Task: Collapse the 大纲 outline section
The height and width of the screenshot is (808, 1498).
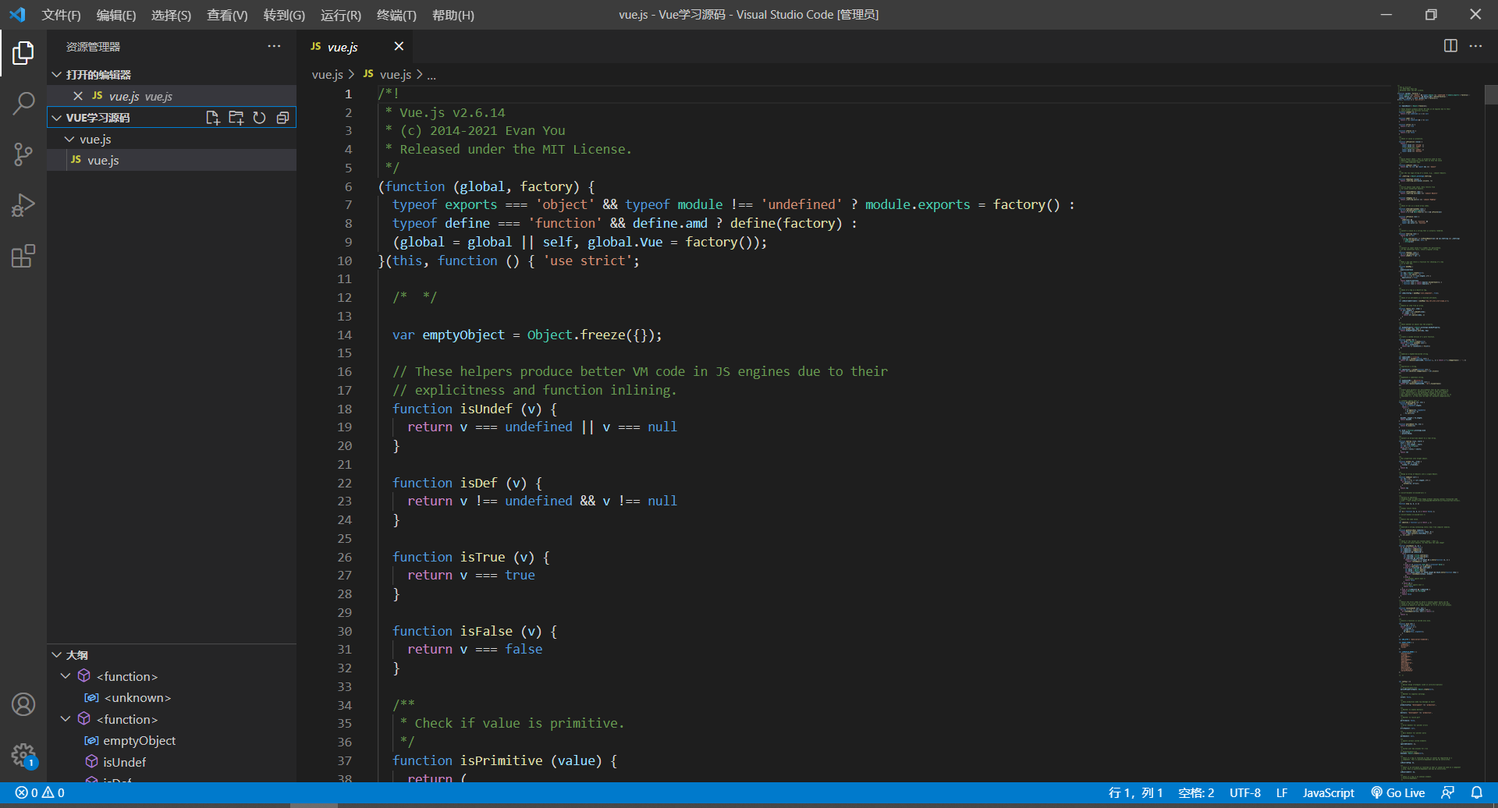Action: click(x=56, y=655)
